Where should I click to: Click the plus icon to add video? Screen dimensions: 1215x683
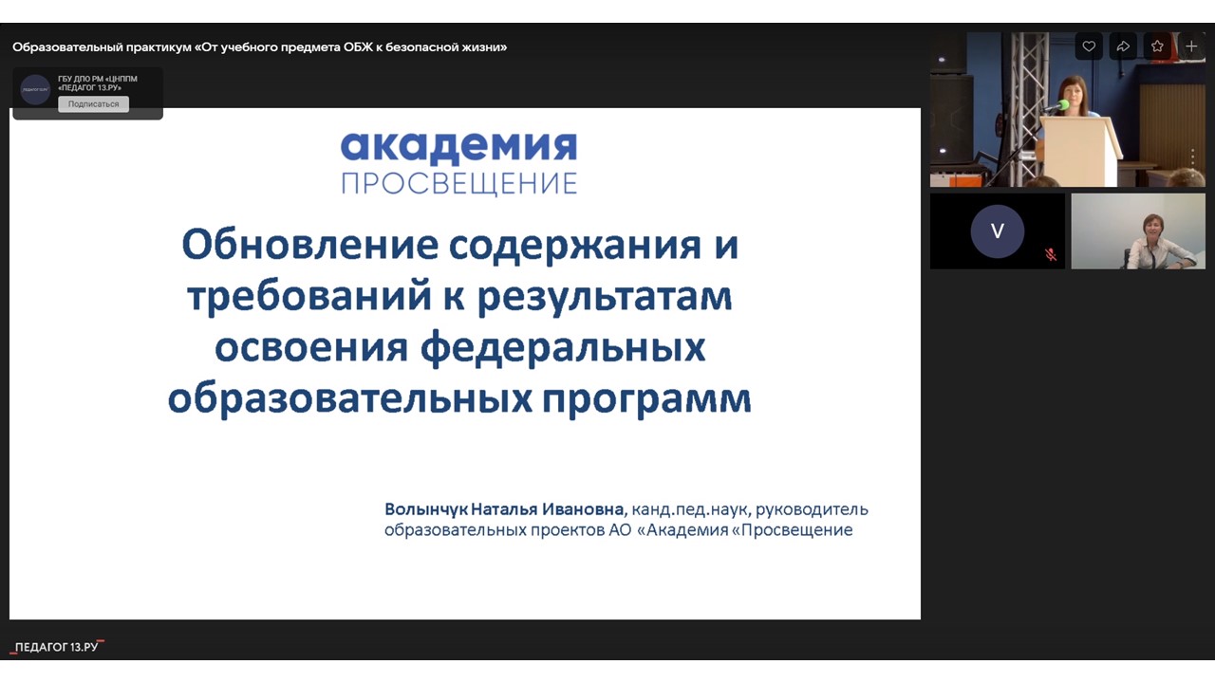(1192, 46)
